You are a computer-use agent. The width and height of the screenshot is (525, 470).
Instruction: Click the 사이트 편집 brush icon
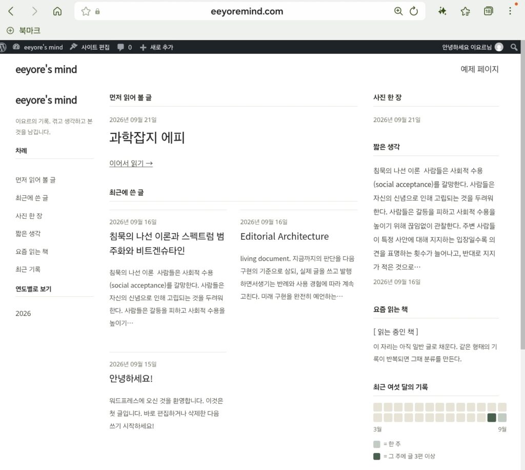(x=73, y=47)
